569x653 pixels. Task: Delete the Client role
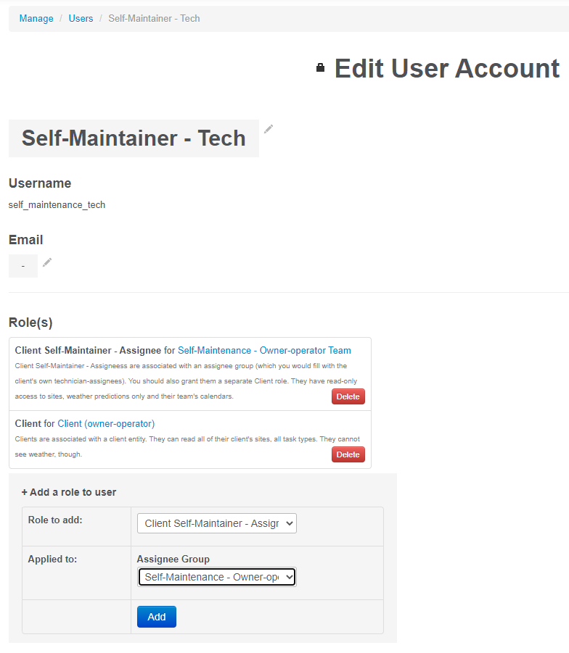(348, 454)
